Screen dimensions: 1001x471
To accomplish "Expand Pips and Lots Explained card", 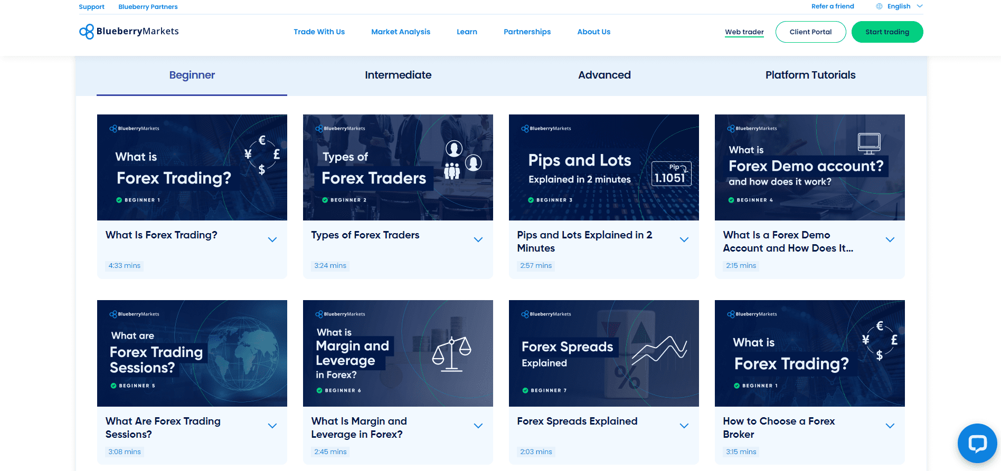I will [684, 239].
